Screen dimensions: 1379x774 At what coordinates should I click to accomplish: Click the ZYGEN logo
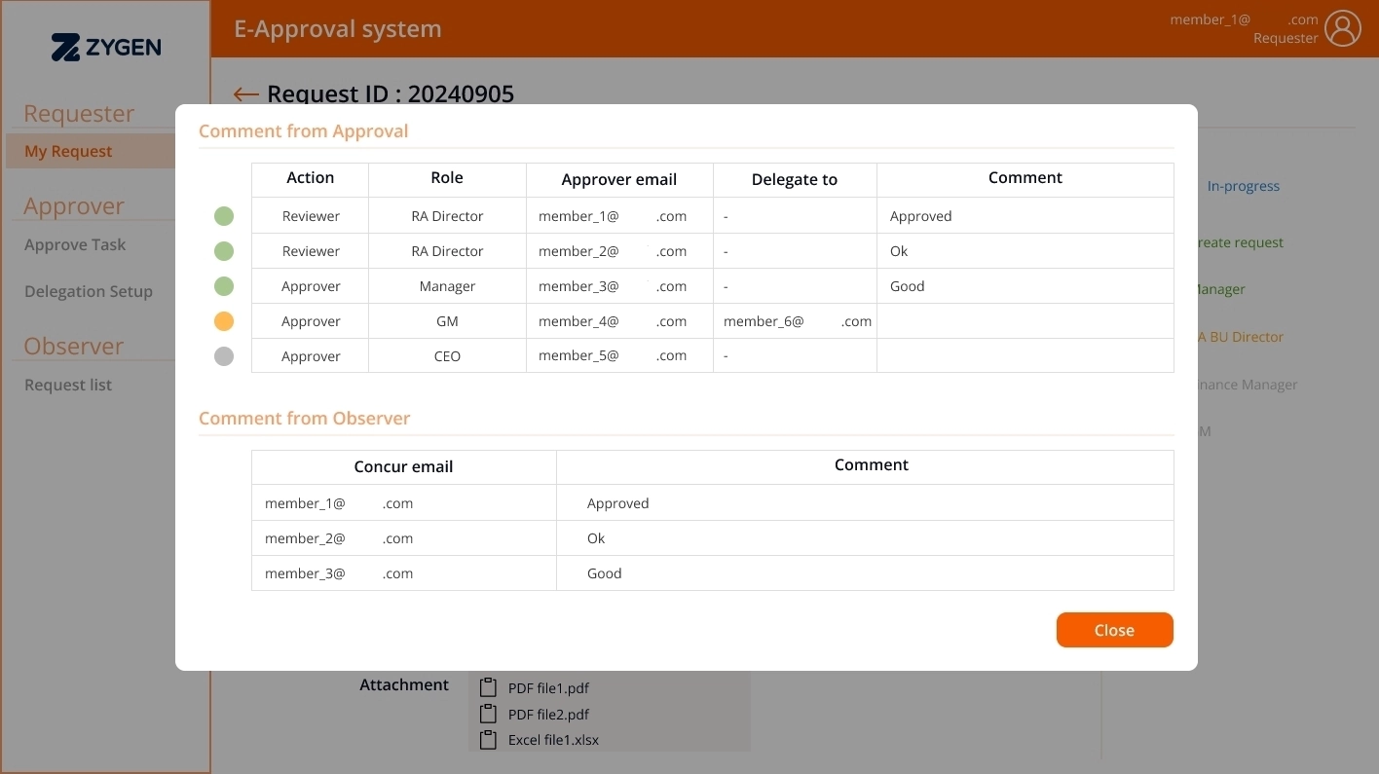(106, 47)
